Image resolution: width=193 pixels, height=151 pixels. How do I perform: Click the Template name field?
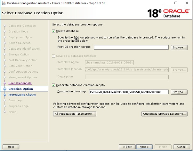(109, 62)
